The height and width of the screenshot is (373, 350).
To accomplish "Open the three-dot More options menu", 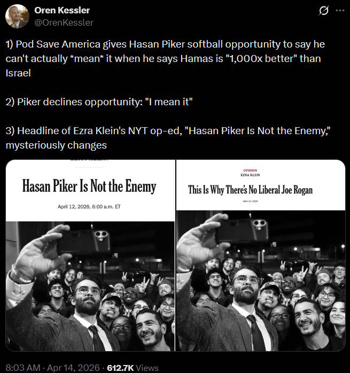I will coord(340,11).
